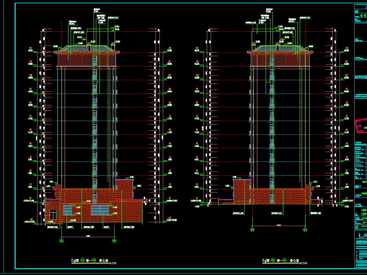
Task: Select the blue hatched roof of left elevation
Action: click(x=87, y=49)
